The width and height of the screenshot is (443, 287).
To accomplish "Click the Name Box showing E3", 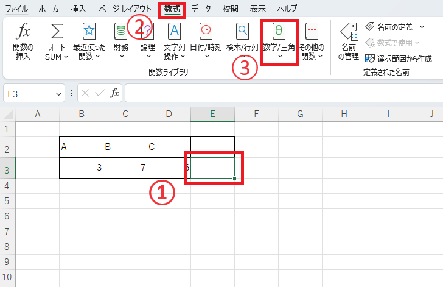I will pos(30,94).
